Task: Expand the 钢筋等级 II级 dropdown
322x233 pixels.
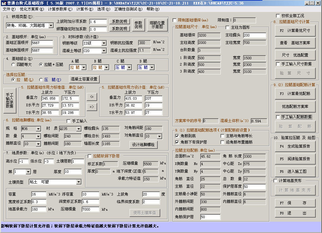Action: 104,43
